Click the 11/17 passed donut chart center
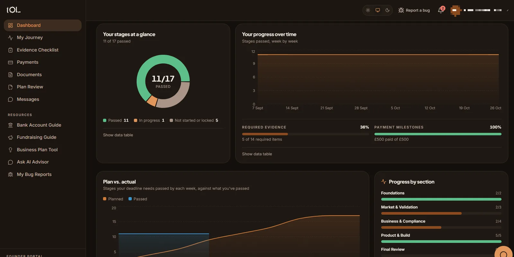This screenshot has width=514, height=257. (x=163, y=81)
